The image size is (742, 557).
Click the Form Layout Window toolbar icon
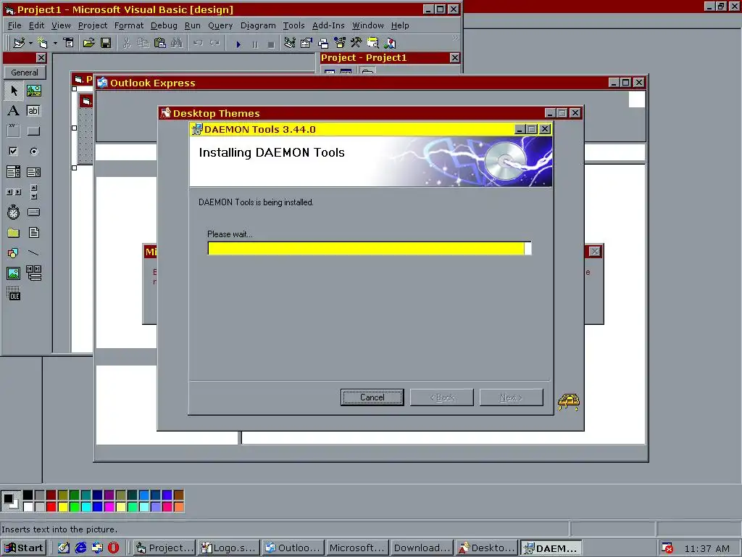click(x=323, y=44)
